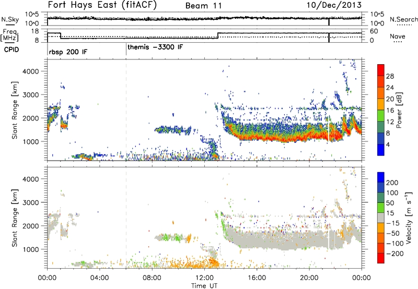This screenshot has height=289, width=418.
Task: Click the "Nave" legend label
Action: 398,36
